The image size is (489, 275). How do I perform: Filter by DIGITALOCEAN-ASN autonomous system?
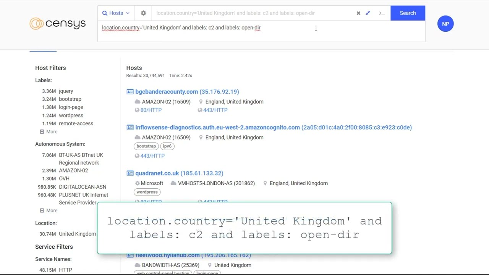click(83, 187)
